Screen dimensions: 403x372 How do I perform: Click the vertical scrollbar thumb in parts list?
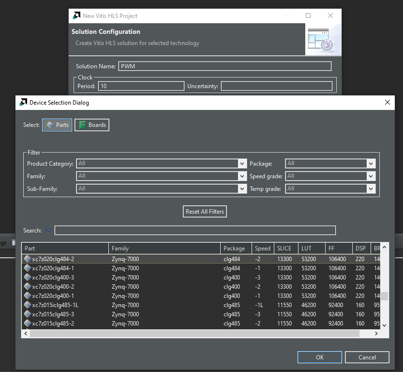[384, 296]
